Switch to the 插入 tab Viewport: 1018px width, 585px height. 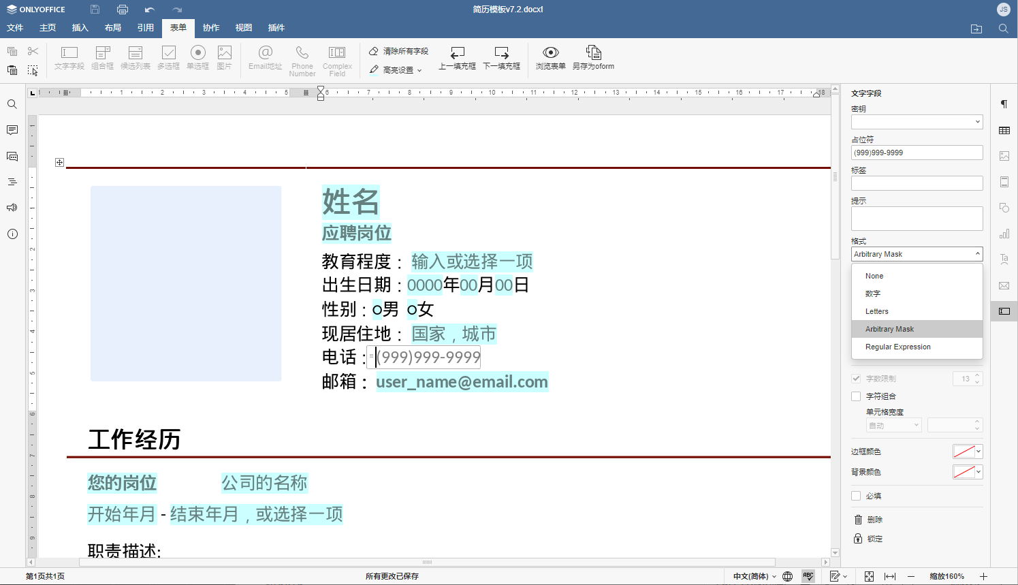(80, 28)
